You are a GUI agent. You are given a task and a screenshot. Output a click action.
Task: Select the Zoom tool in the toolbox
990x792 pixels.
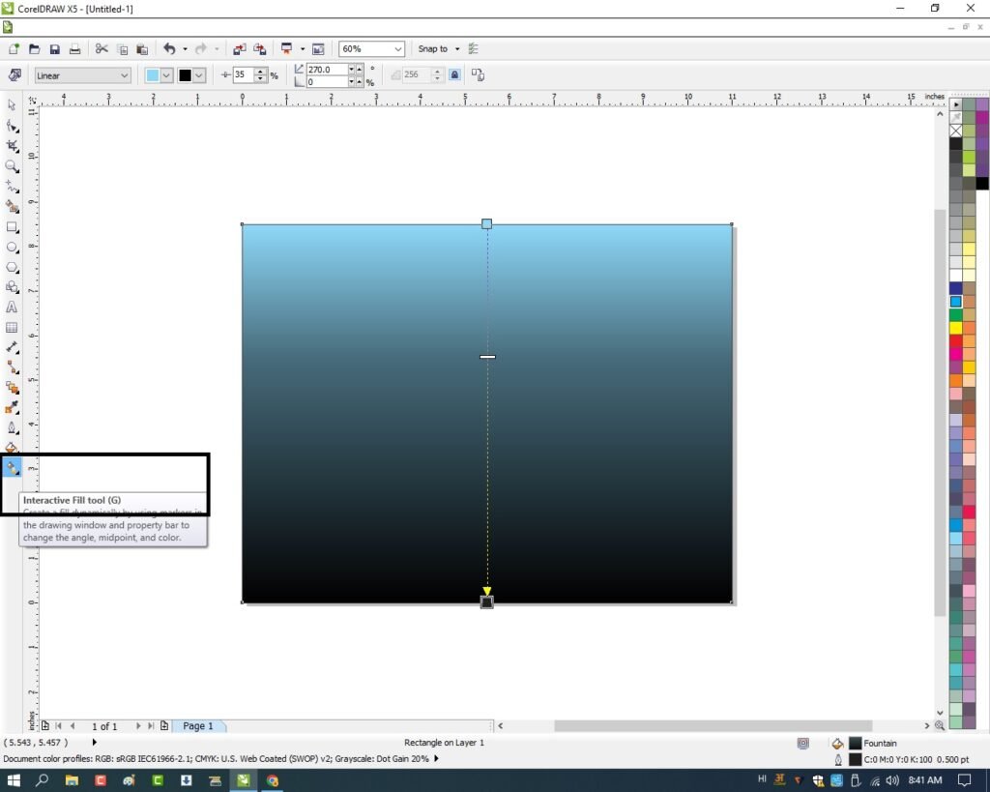[x=12, y=166]
